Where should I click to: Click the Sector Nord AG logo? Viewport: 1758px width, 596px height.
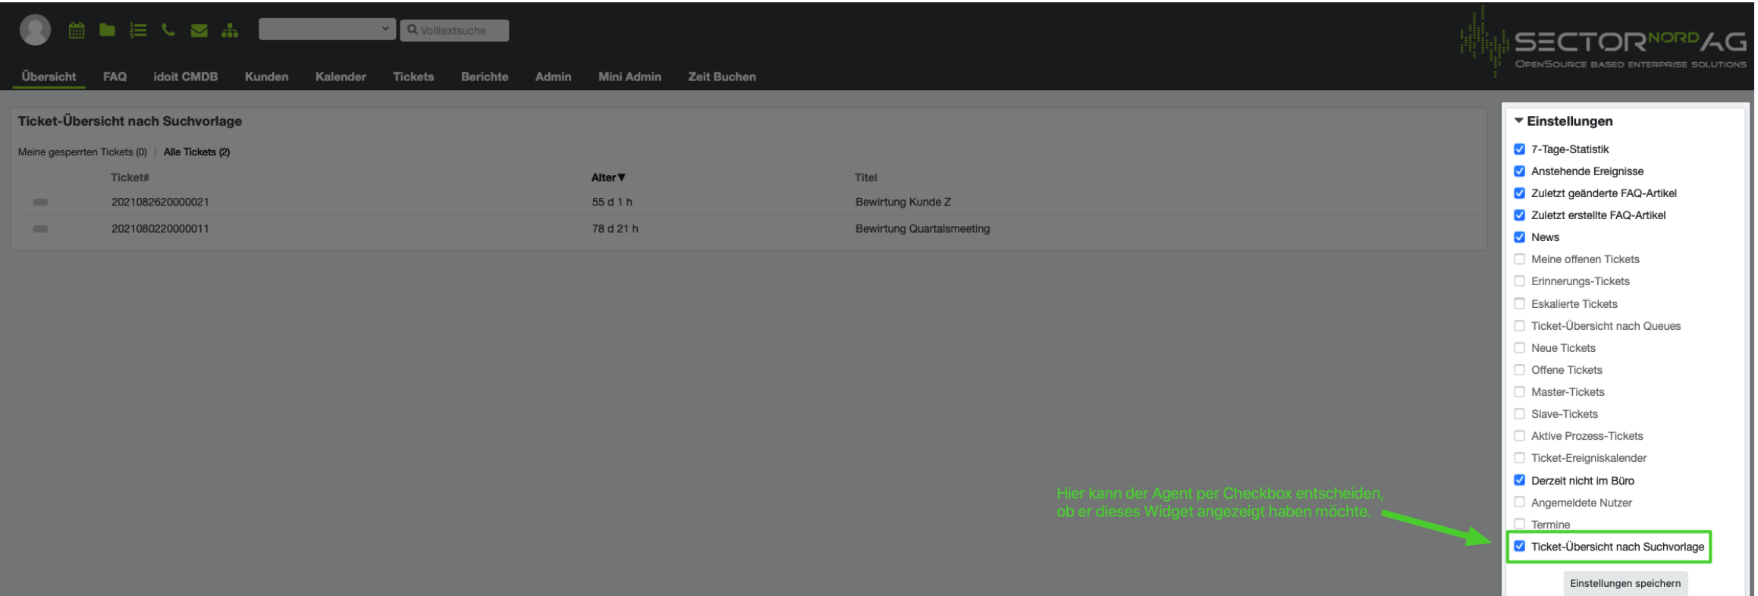point(1603,42)
